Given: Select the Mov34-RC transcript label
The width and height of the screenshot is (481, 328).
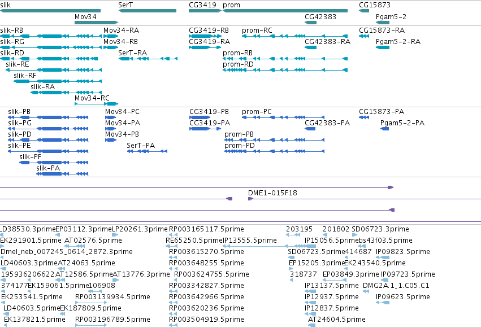Looking at the screenshot, I should (92, 98).
